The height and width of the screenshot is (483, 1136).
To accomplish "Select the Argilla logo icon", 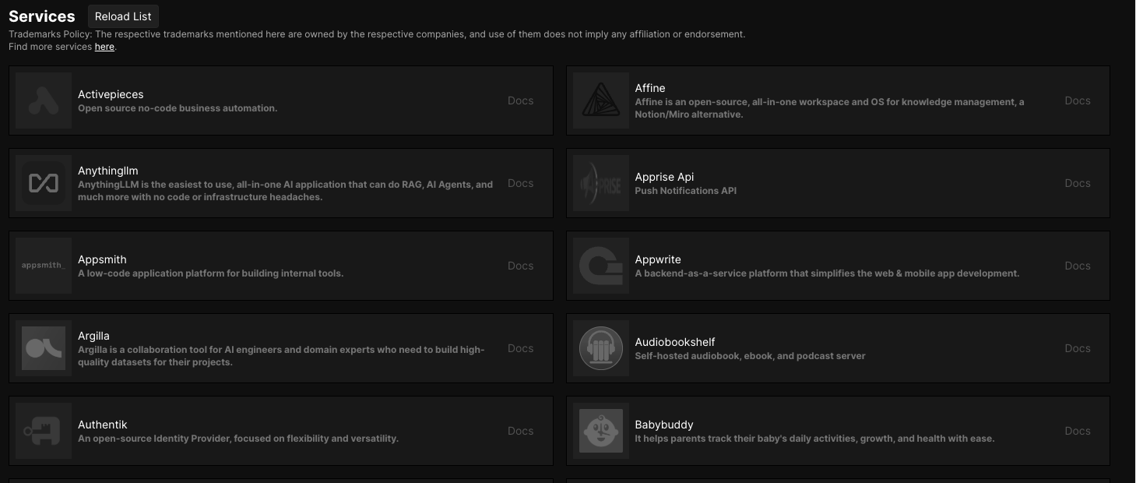I will click(44, 348).
